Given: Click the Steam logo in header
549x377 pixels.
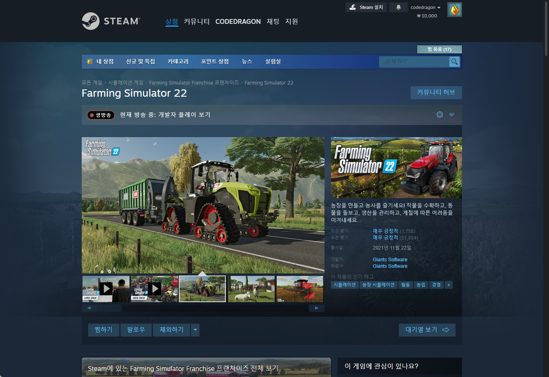Looking at the screenshot, I should 111,21.
